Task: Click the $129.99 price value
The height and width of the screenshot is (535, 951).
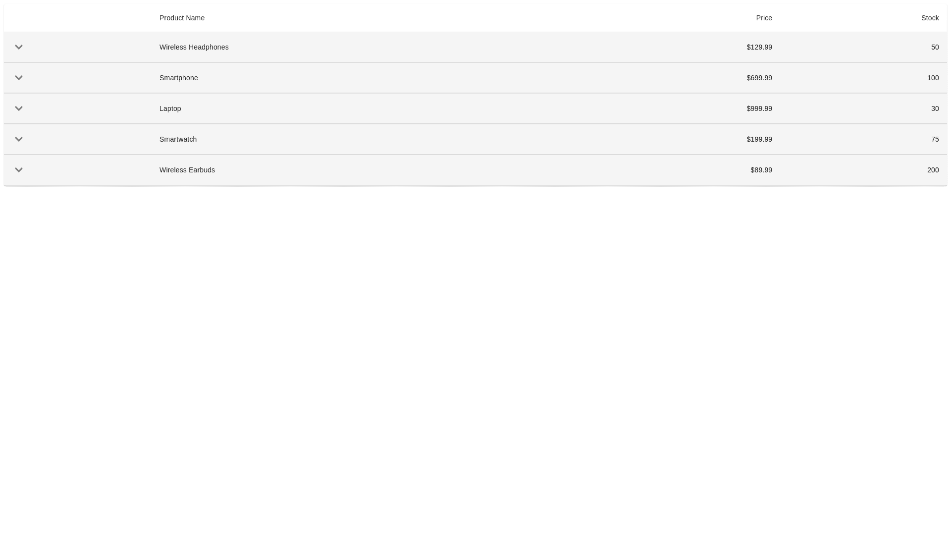Action: coord(759,47)
